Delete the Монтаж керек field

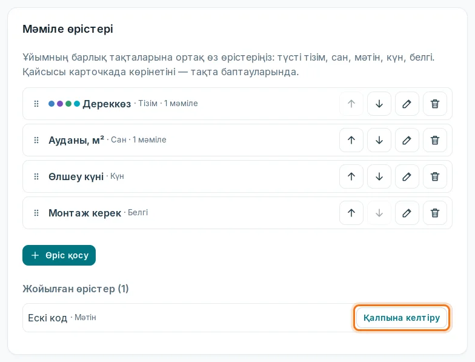[435, 213]
